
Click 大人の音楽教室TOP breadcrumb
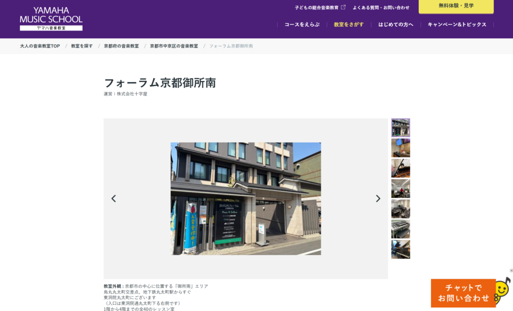tap(40, 46)
